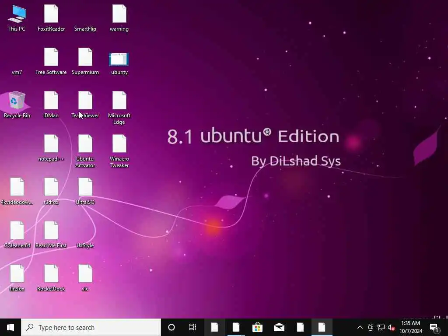The height and width of the screenshot is (336, 448).
Task: Select the SmartFlip desktop label
Action: 85,29
